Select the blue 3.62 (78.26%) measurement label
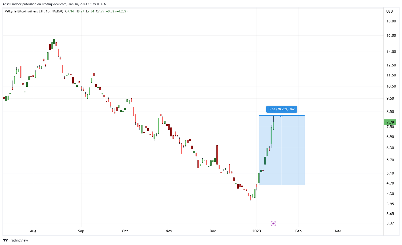The width and height of the screenshot is (402, 245). 281,109
